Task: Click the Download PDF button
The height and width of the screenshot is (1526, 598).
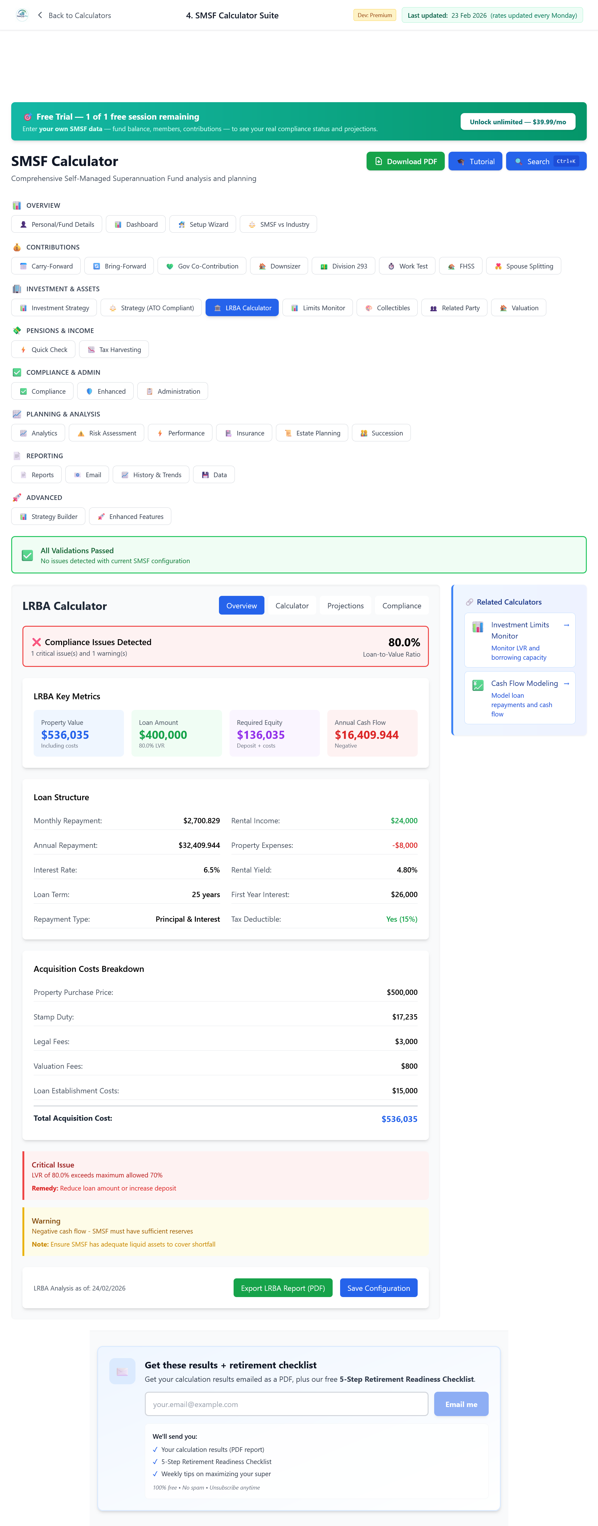Action: pos(405,161)
